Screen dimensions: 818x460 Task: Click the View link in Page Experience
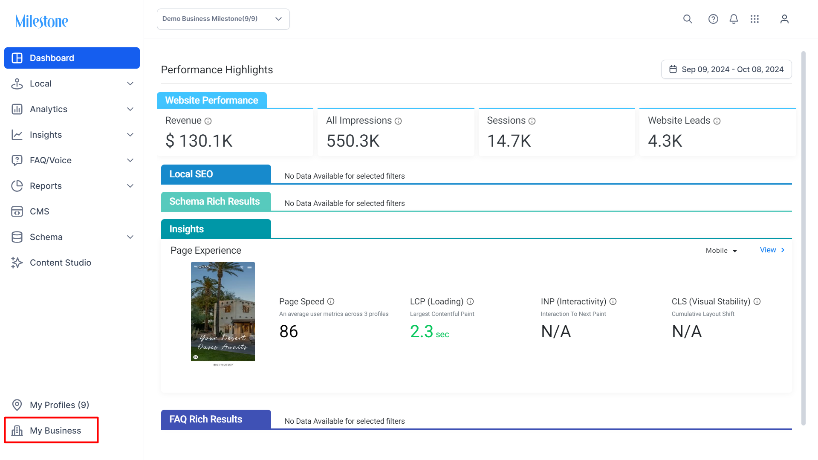click(772, 250)
